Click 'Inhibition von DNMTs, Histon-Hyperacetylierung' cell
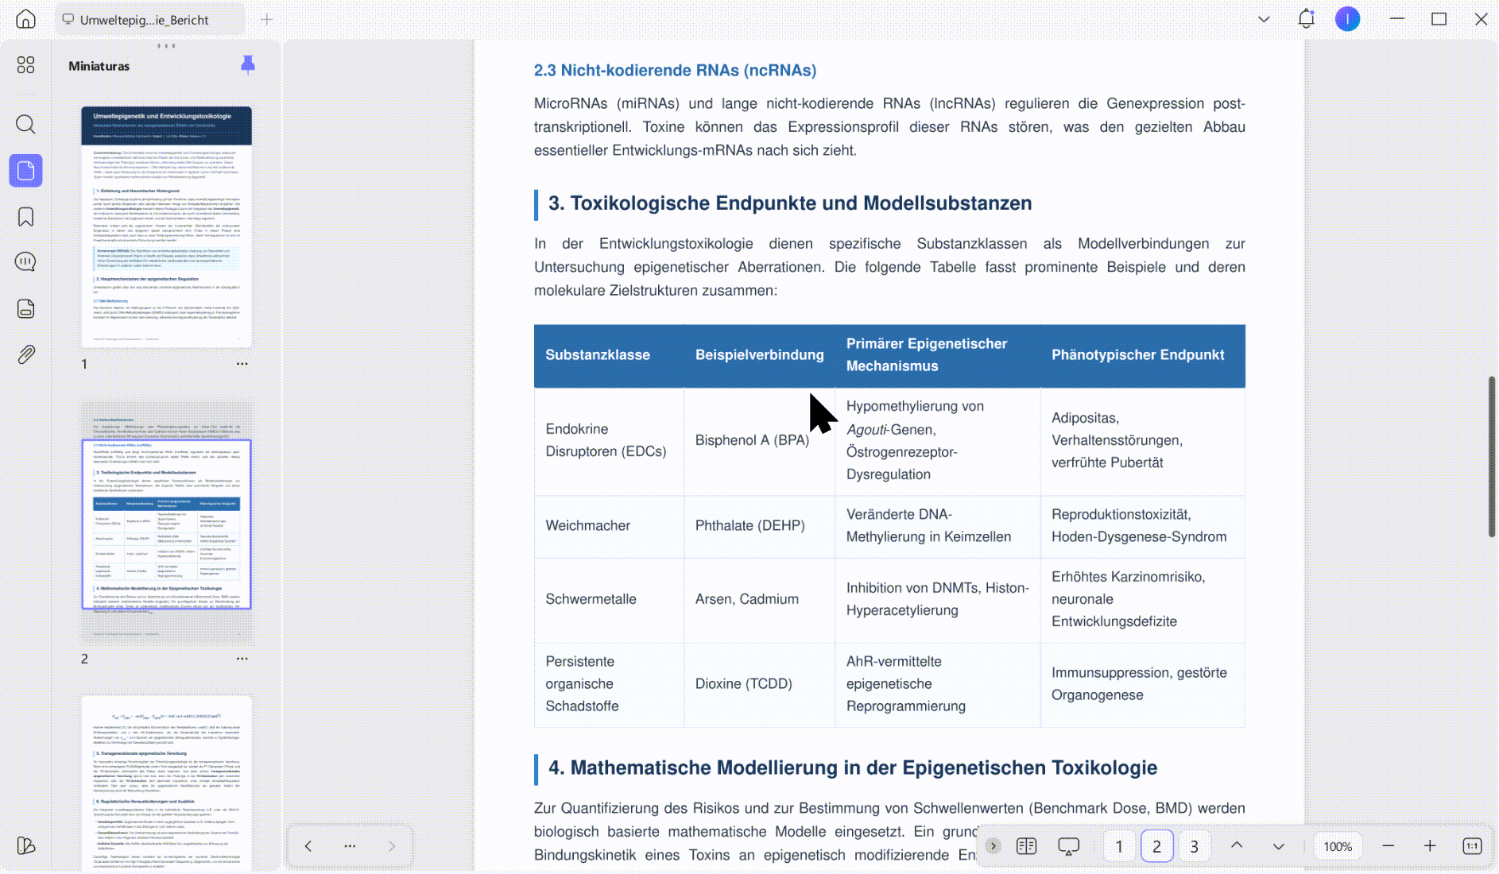Image resolution: width=1499 pixels, height=874 pixels. coord(937,599)
